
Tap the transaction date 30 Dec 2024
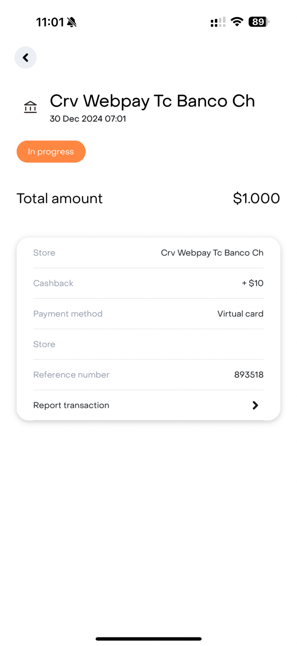pyautogui.click(x=88, y=119)
